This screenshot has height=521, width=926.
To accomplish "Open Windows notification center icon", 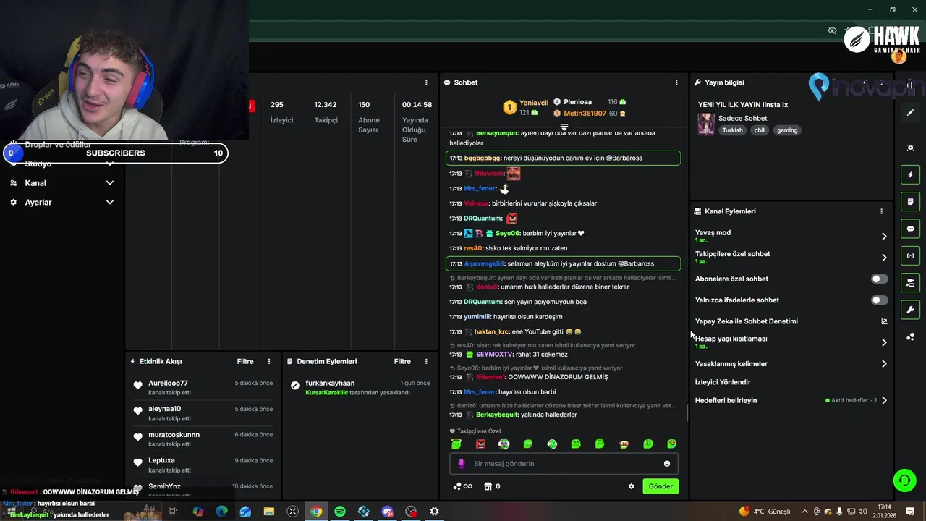I will pos(910,512).
